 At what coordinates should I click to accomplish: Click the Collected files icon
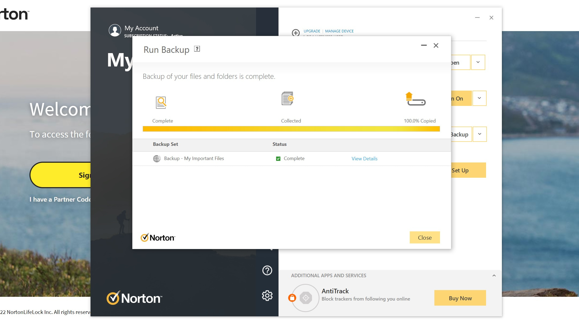click(x=288, y=98)
